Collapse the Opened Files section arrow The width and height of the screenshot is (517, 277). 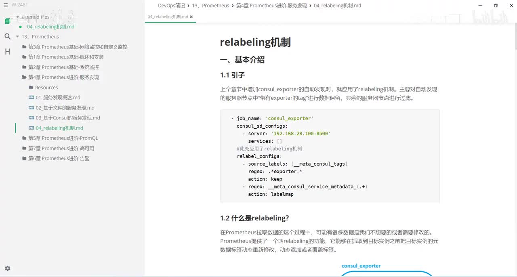point(17,17)
